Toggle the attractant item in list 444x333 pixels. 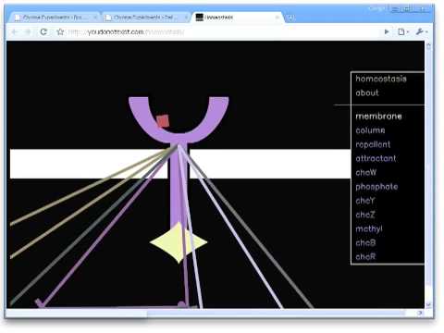tap(376, 158)
